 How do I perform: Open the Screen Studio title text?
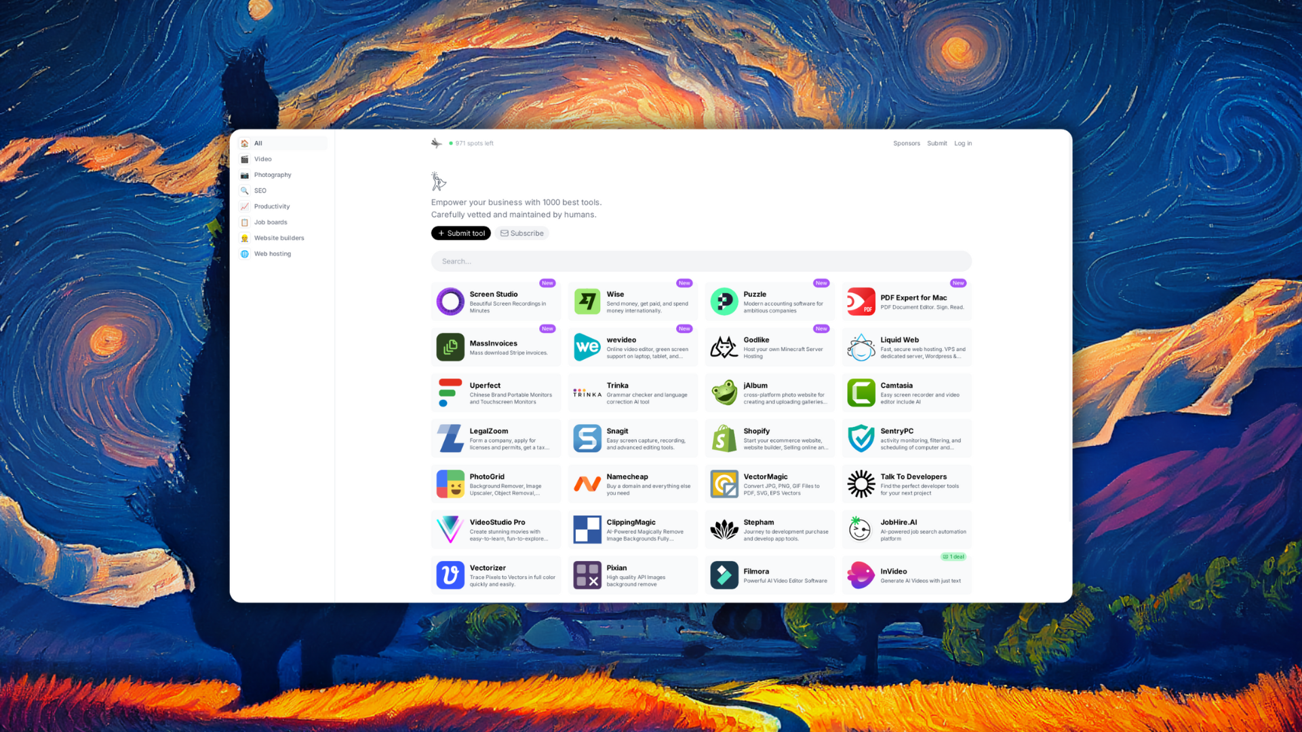pos(494,294)
